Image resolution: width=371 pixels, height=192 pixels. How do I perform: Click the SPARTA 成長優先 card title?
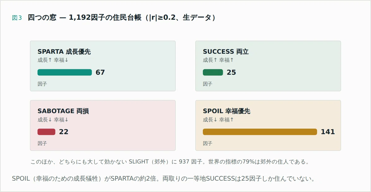click(64, 52)
